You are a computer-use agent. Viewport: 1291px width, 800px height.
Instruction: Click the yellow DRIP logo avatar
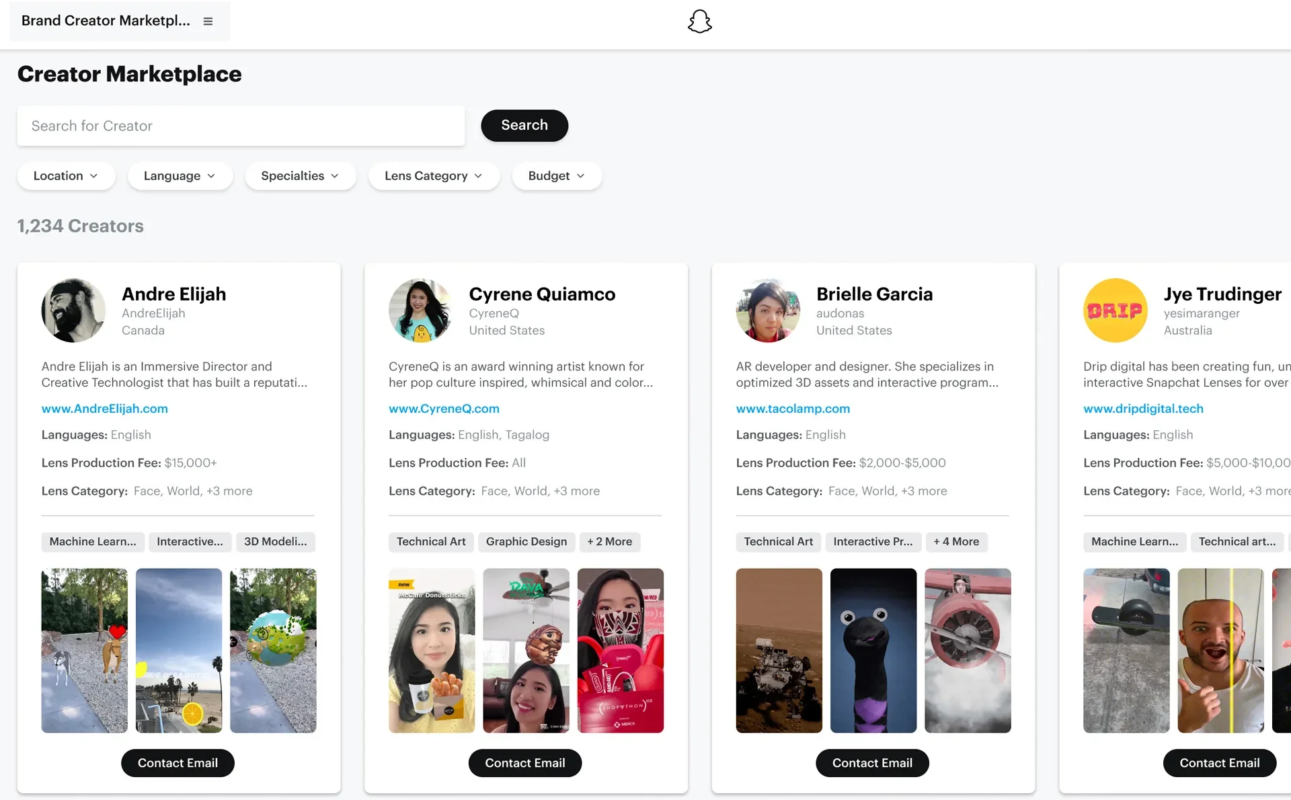point(1115,311)
